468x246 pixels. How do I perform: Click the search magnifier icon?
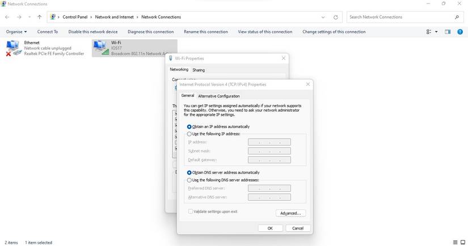pos(457,18)
